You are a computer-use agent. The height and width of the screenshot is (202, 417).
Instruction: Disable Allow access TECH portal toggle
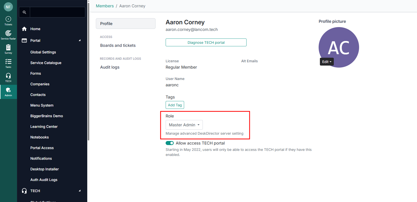coord(170,143)
